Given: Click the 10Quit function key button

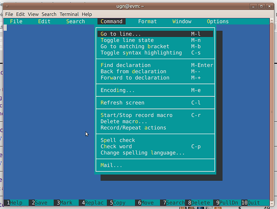Looking at the screenshot, I should coord(251,203).
